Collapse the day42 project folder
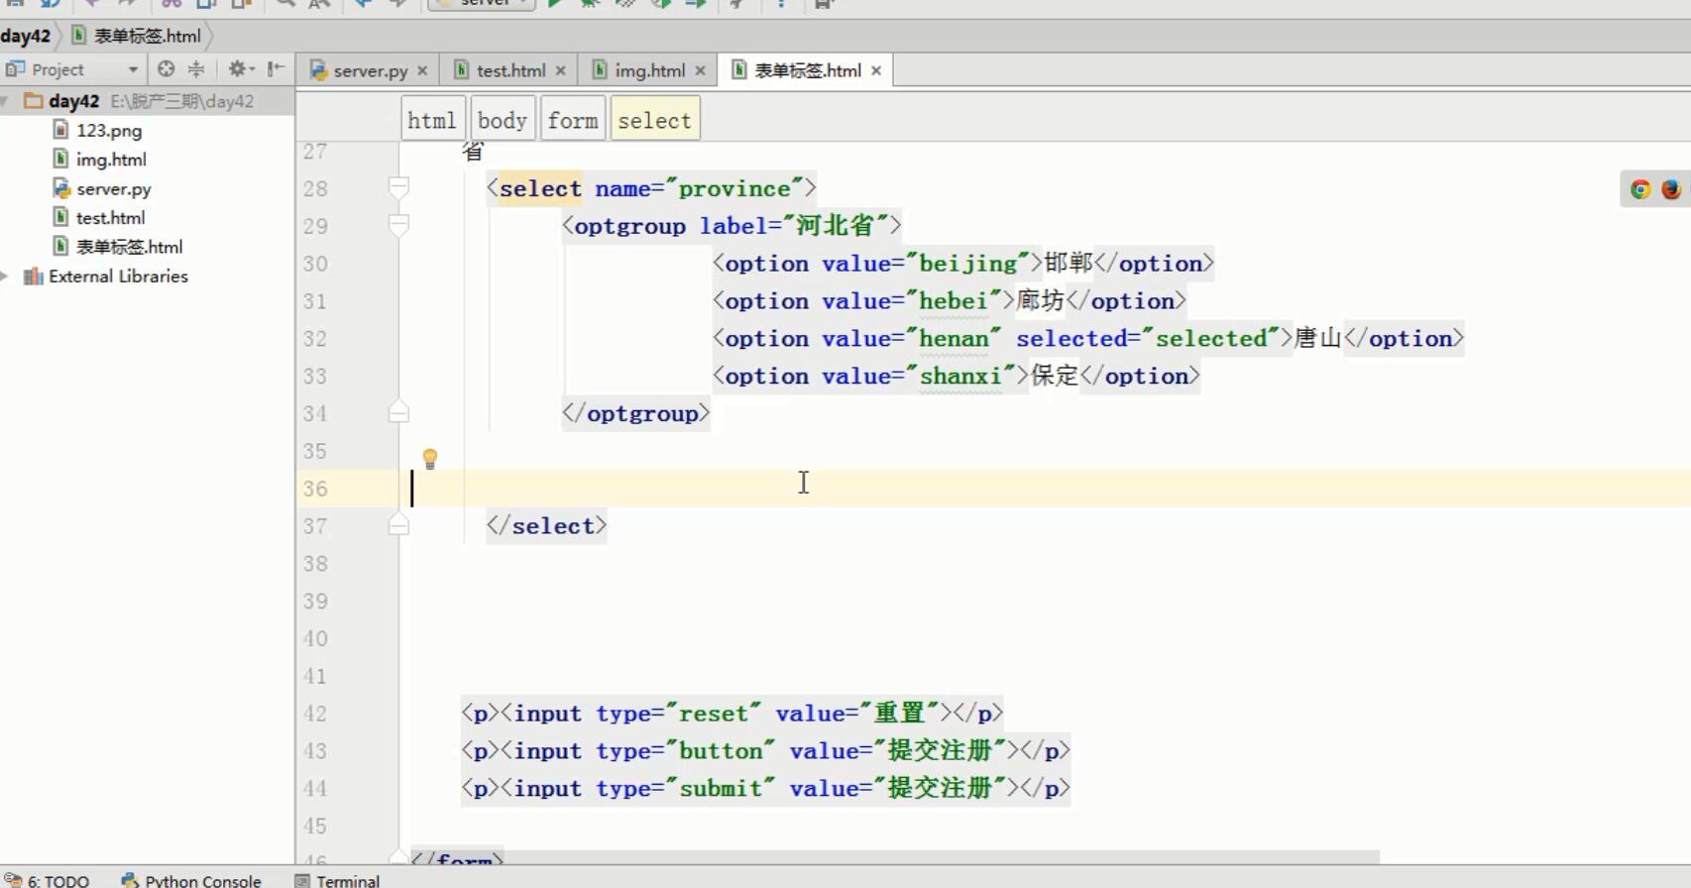 (x=6, y=101)
